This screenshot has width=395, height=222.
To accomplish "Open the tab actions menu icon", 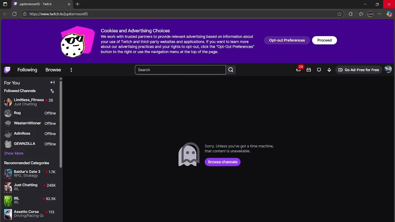I will pyautogui.click(x=5, y=4).
